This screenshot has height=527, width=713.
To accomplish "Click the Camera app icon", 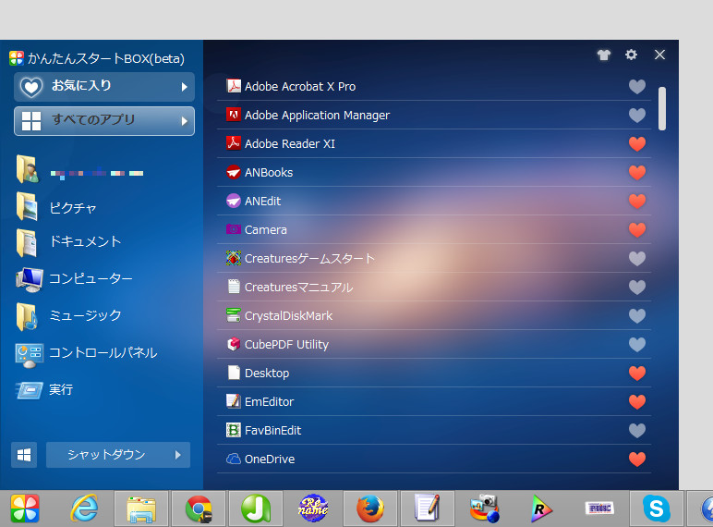I will [234, 229].
